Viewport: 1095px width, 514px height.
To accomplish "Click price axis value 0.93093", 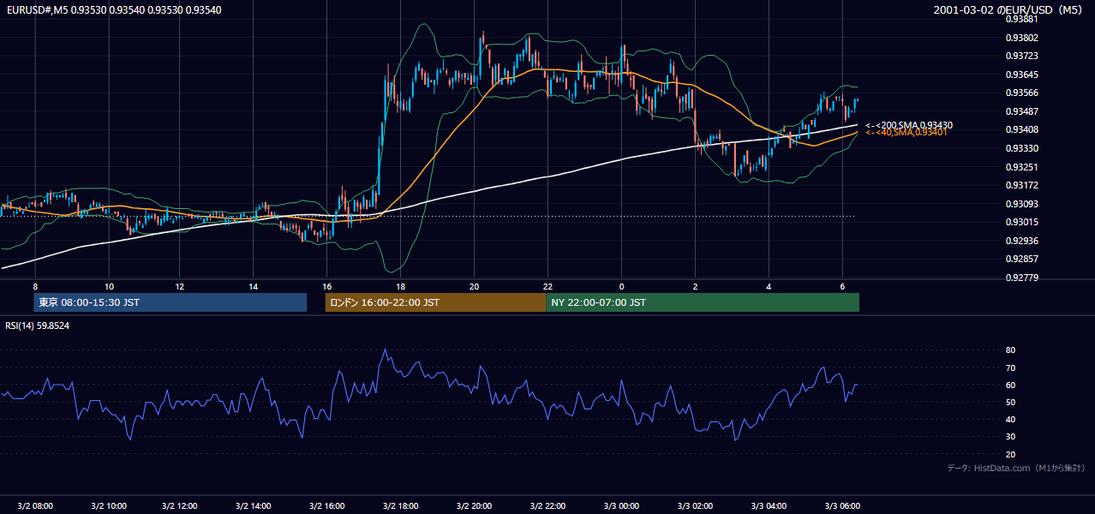I will click(1022, 204).
